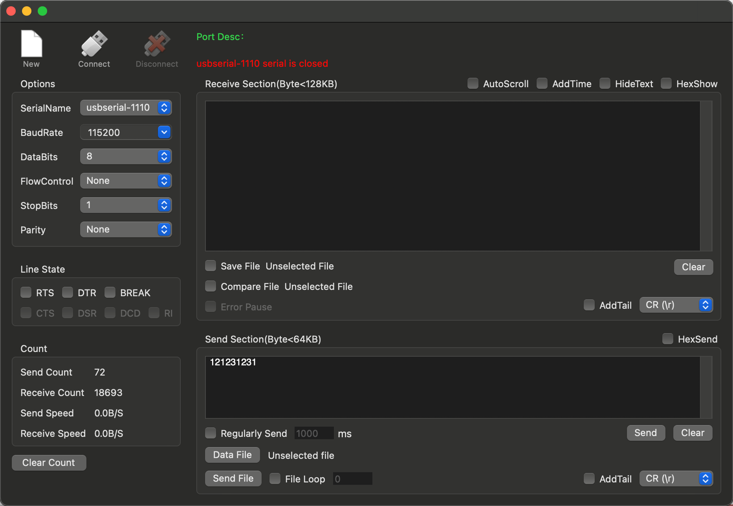
Task: Click the 'usbserial-1110 serial is closed' status
Action: click(x=262, y=63)
